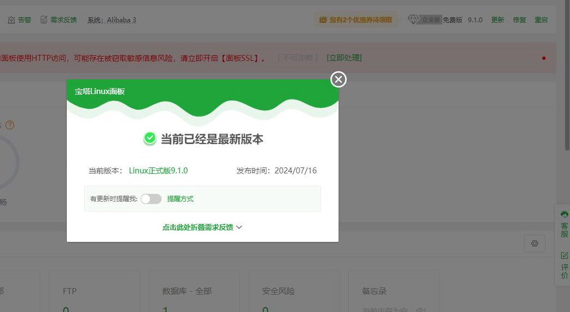
Task: Click the page vertical scrollbar
Action: click(x=567, y=74)
